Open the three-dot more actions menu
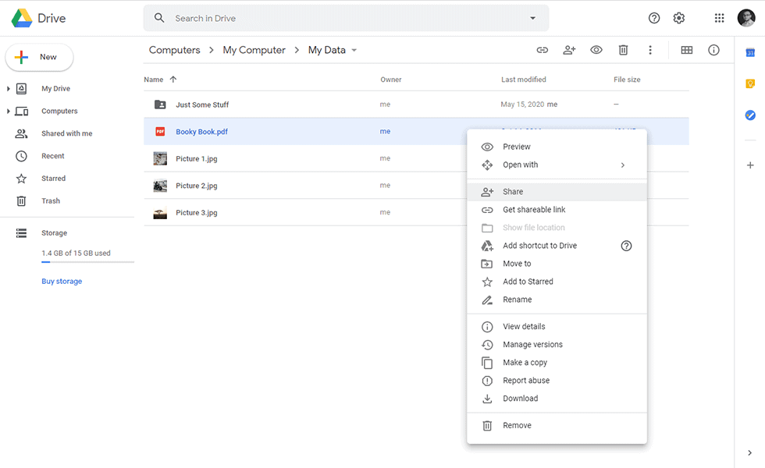765x468 pixels. click(x=649, y=50)
